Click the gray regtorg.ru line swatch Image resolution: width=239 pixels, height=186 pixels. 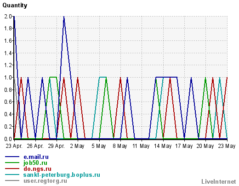(12, 180)
